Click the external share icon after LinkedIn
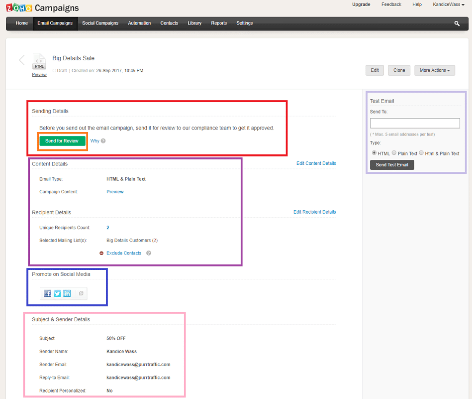472x399 pixels. (81, 293)
